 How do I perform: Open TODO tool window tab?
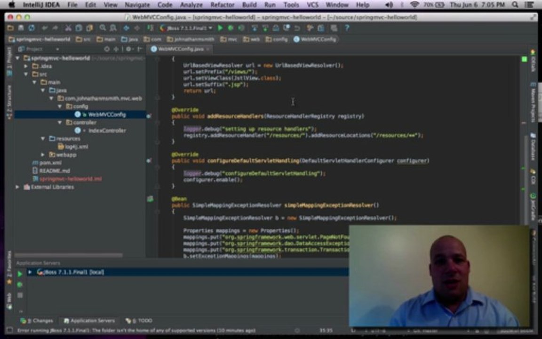coord(139,321)
